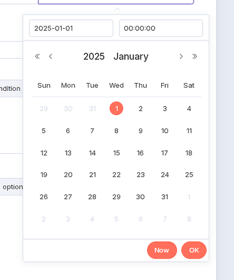Choose greyed-out February 8 next month
The image size is (234, 280).
189,219
